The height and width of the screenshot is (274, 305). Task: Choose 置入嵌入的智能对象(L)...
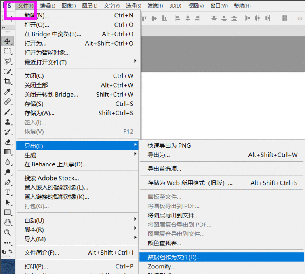click(77, 187)
